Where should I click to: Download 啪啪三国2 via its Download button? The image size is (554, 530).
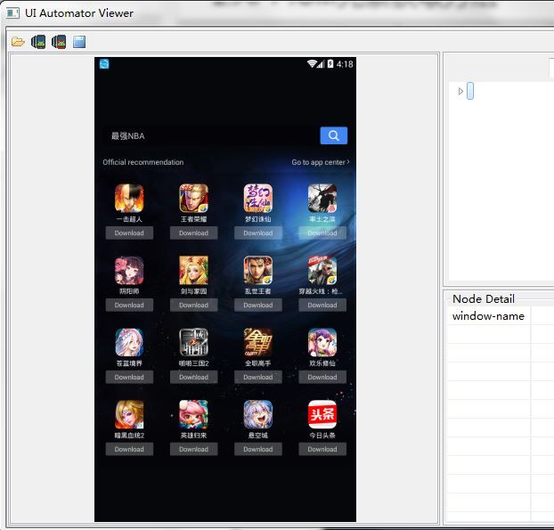click(193, 378)
